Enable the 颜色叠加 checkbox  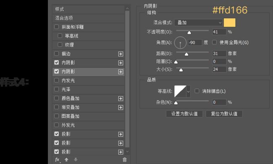56,98
